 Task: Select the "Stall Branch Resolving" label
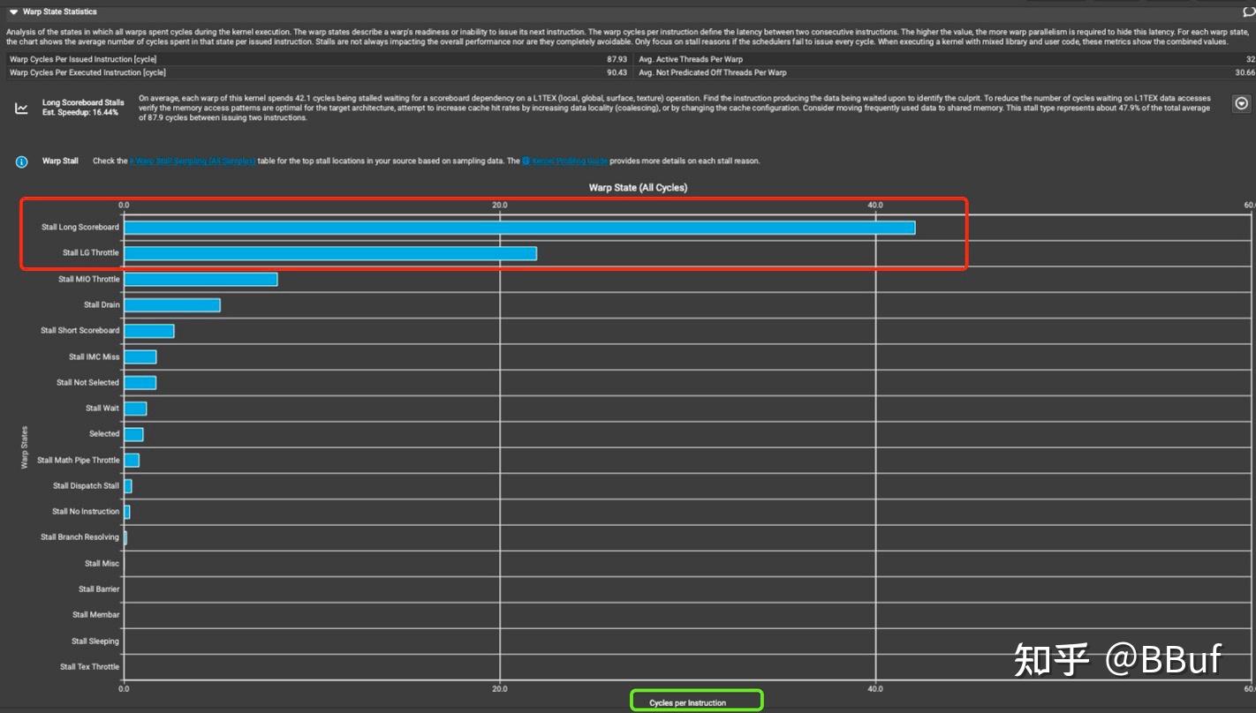tap(79, 537)
